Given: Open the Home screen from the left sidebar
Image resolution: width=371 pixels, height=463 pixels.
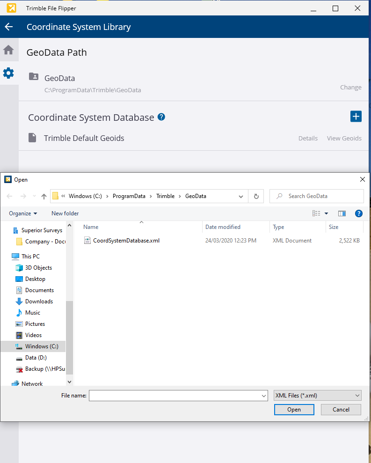Looking at the screenshot, I should [x=8, y=50].
